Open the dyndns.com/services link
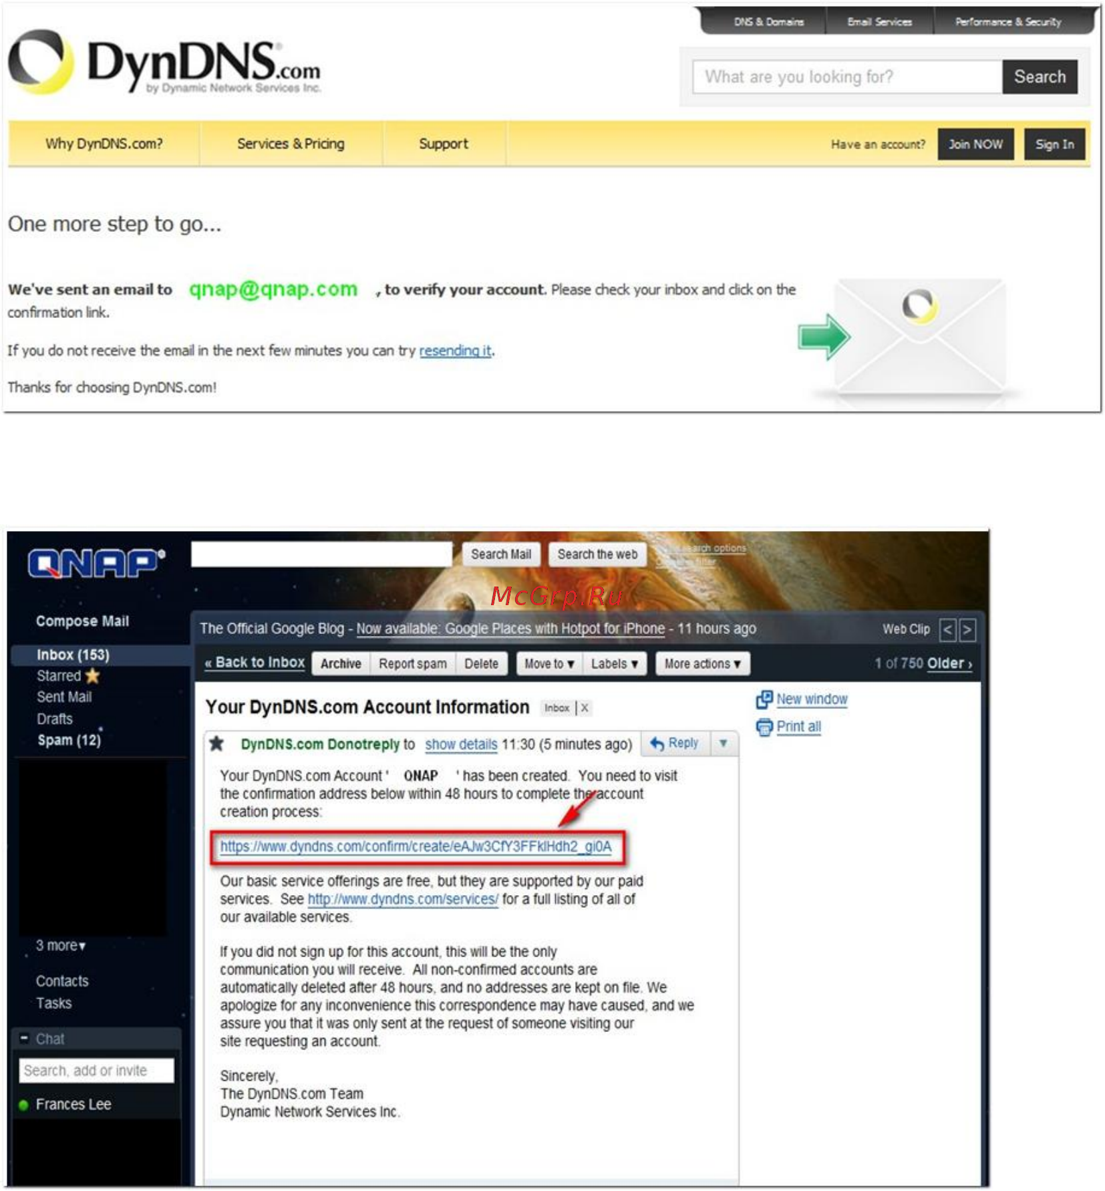 [x=403, y=899]
